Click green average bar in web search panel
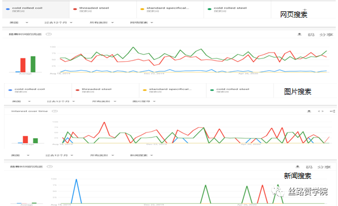The height and width of the screenshot is (206, 338). [33, 64]
